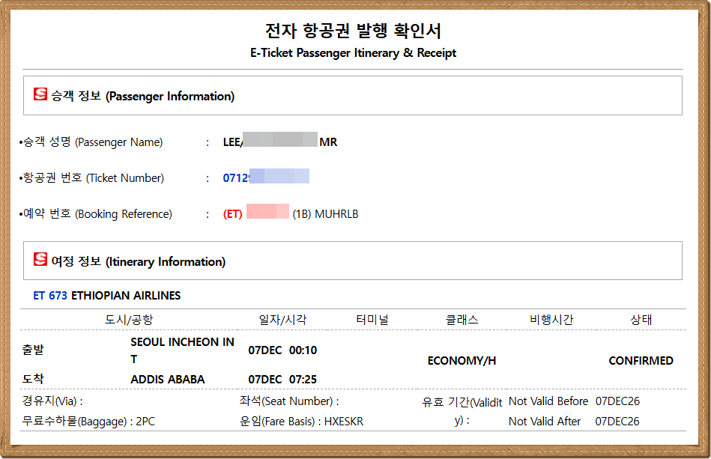Click the 운임(Fare Basis) : HXESKR entry

coord(301,422)
